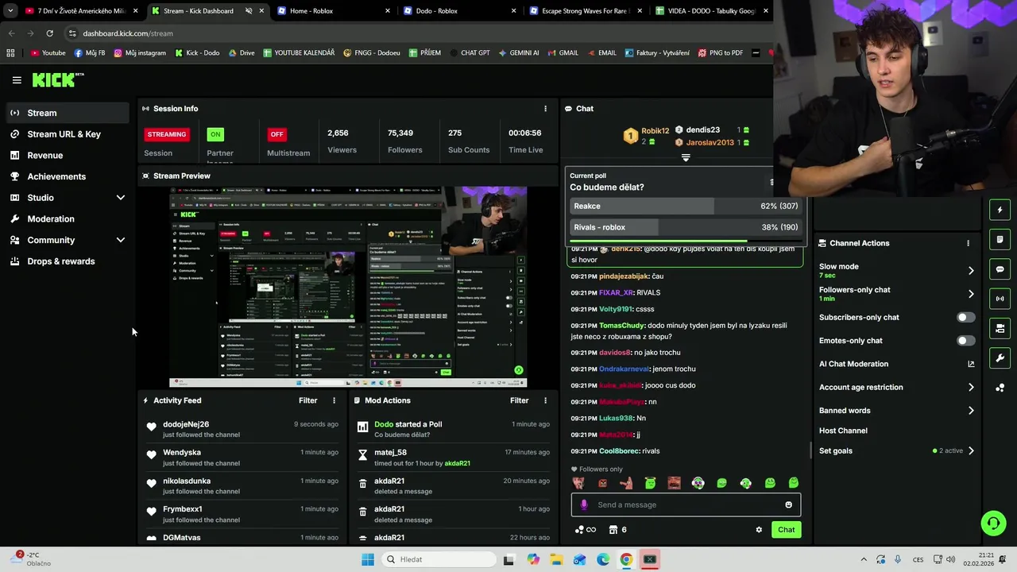Screen dimensions: 1017x572
Task: Open Chrome from the taskbar
Action: click(626, 559)
